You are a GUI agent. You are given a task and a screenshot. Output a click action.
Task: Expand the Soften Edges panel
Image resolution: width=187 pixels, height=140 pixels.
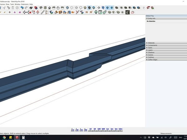click(x=152, y=59)
